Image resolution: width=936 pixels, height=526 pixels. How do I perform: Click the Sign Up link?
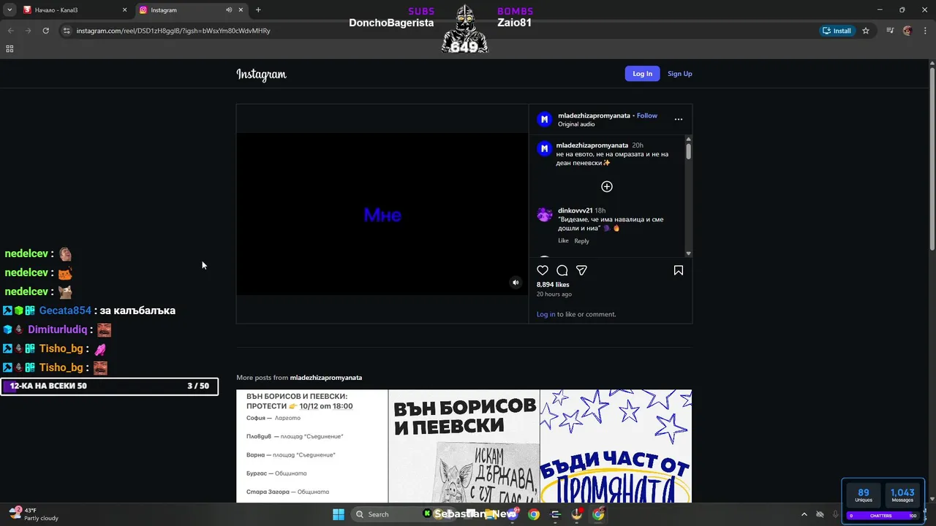(x=680, y=74)
